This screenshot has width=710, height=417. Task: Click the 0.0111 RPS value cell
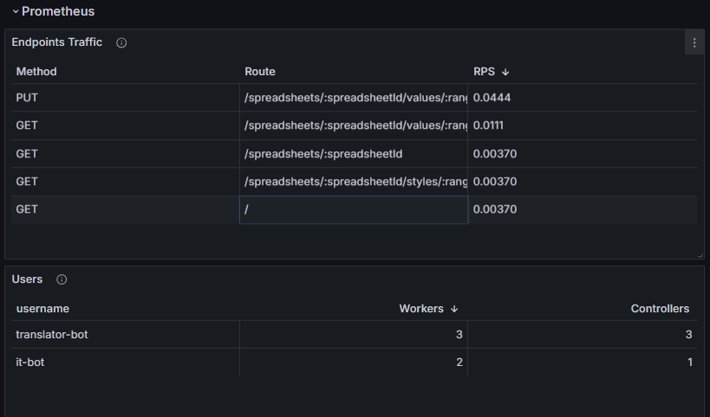(488, 125)
